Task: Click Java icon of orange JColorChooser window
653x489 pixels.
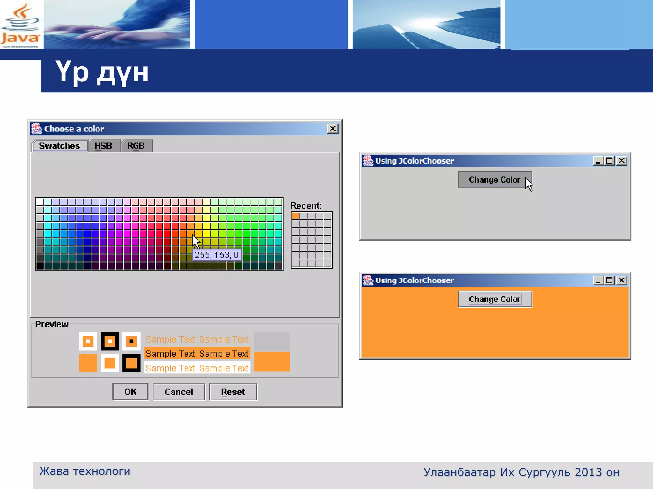Action: pos(368,280)
